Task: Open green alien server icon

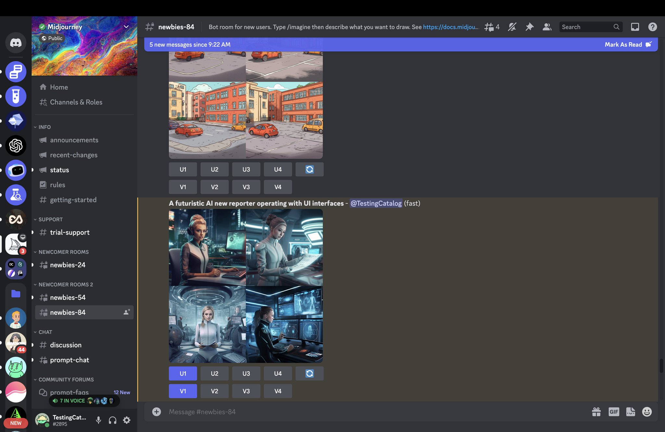Action: (x=16, y=367)
